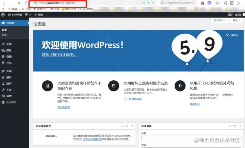The image size is (245, 148).
Task: Move 站点健康状态 panel down with its arrow
Action: [127, 126]
